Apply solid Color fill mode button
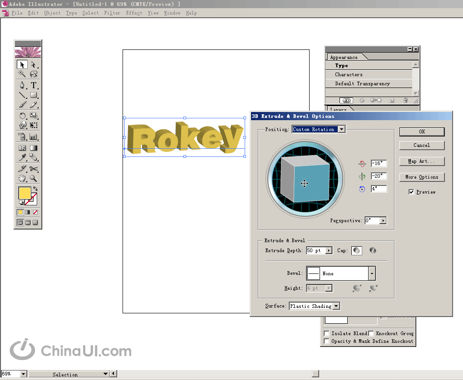Viewport: 463px width, 380px height. pyautogui.click(x=20, y=212)
